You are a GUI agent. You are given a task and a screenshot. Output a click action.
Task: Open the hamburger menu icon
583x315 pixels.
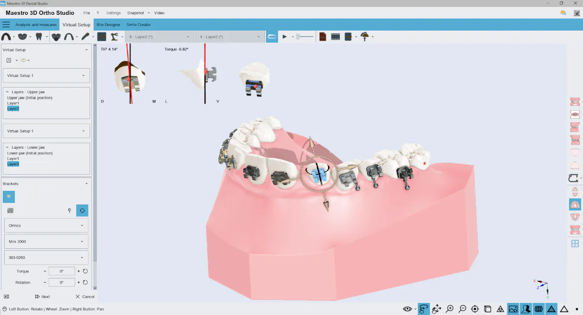6,25
